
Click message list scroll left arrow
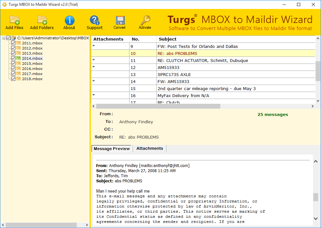(x=94, y=106)
